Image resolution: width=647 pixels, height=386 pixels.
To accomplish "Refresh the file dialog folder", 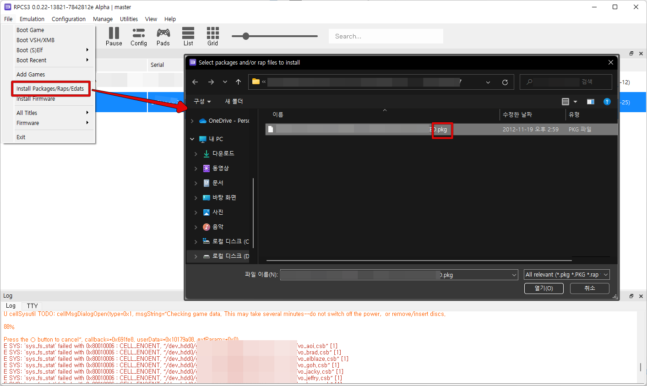I will (505, 82).
